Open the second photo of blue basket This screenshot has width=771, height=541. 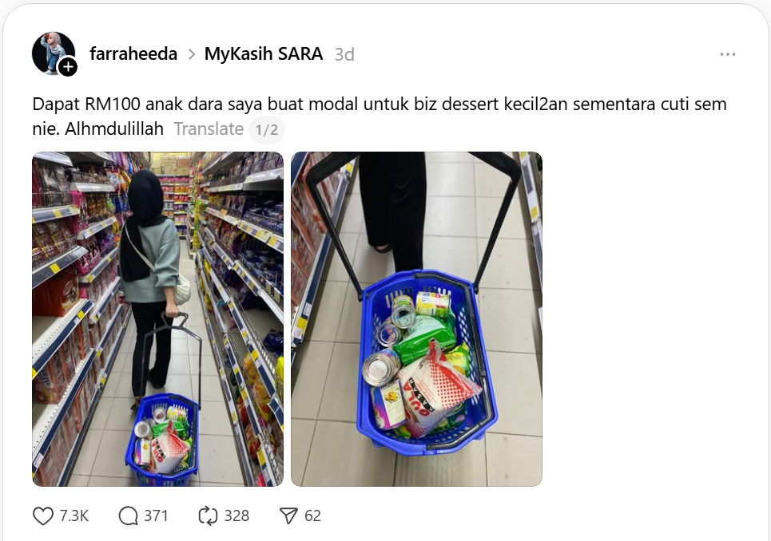click(416, 319)
